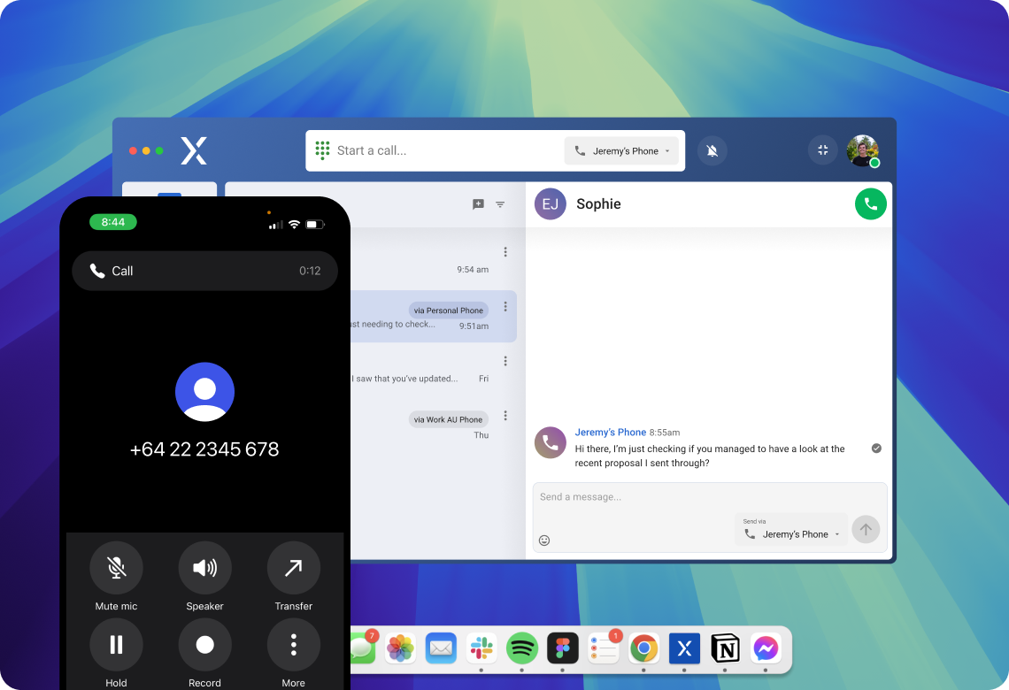
Task: Open Reminders in the dock
Action: point(604,648)
